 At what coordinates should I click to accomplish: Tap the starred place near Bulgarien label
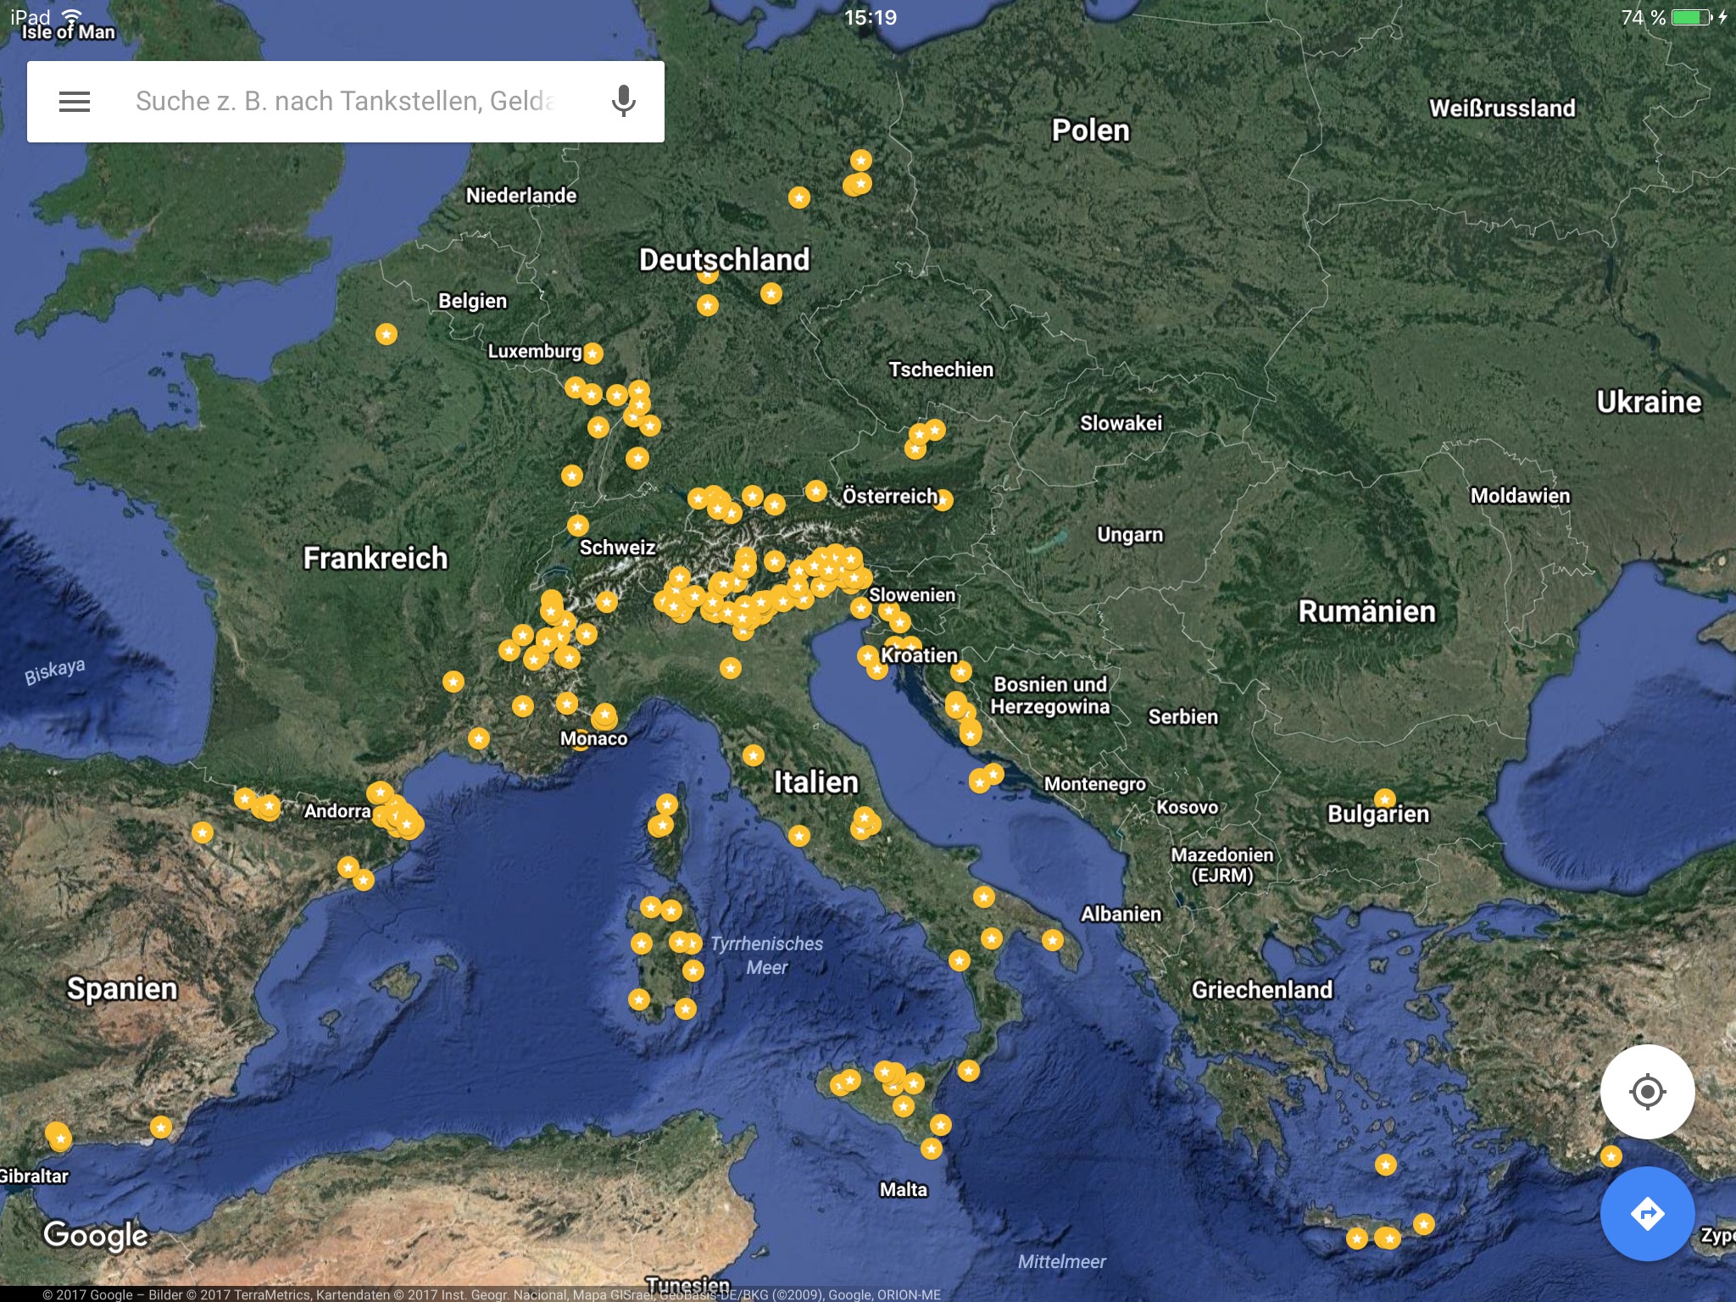(x=1384, y=798)
